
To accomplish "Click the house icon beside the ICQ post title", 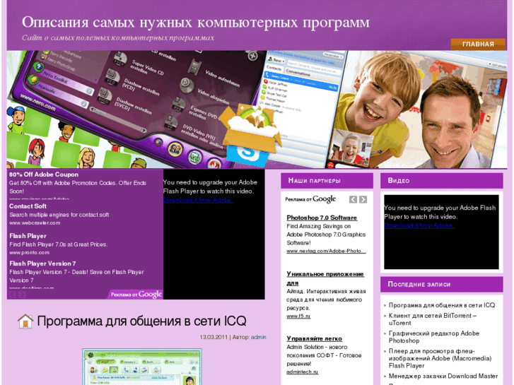I will (x=25, y=321).
